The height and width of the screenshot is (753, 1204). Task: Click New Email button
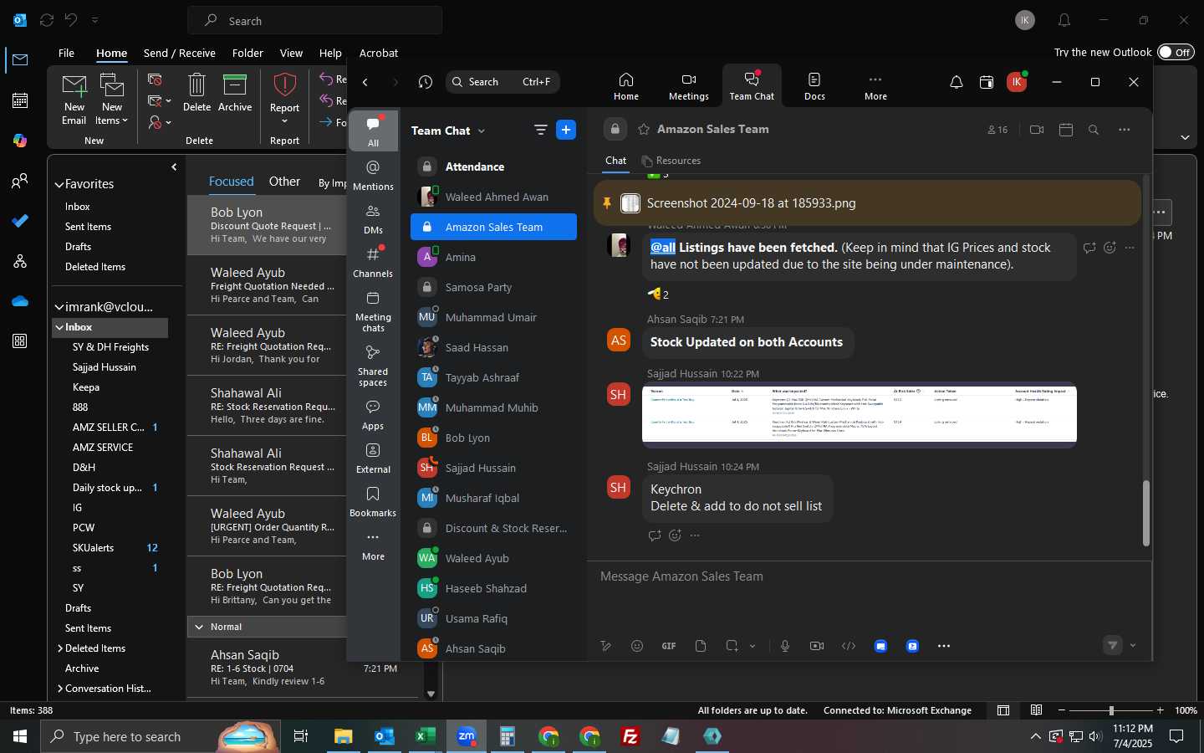pos(74,99)
